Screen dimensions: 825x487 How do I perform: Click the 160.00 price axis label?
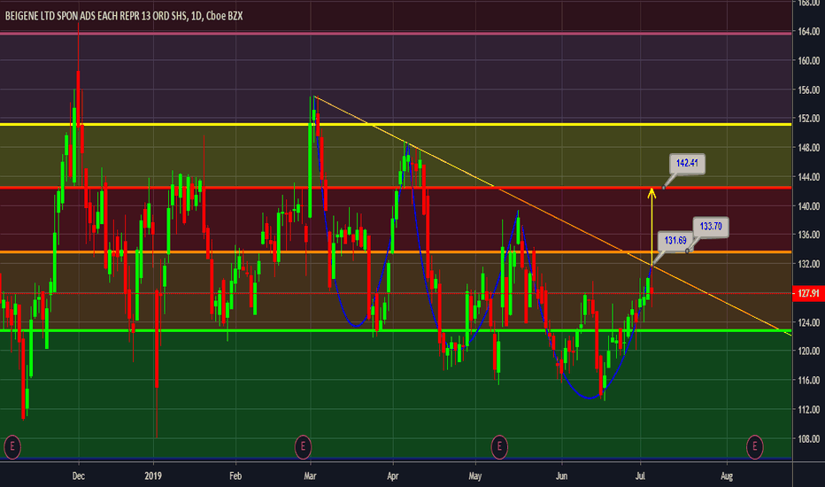(x=808, y=60)
